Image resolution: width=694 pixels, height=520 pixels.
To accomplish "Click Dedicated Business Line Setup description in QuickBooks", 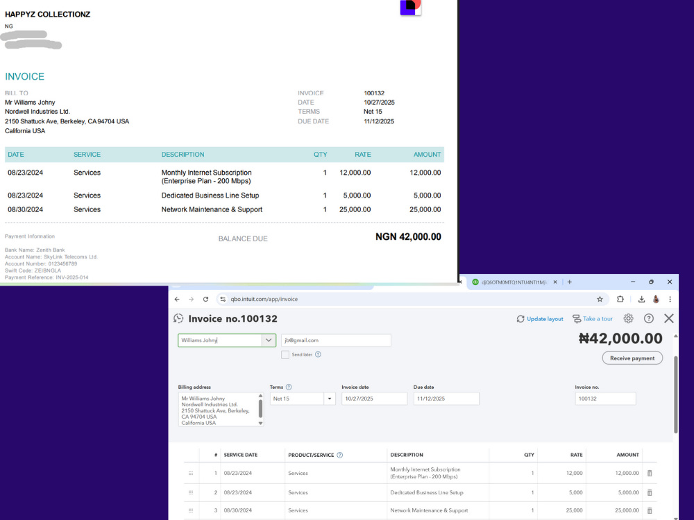I will (x=427, y=492).
